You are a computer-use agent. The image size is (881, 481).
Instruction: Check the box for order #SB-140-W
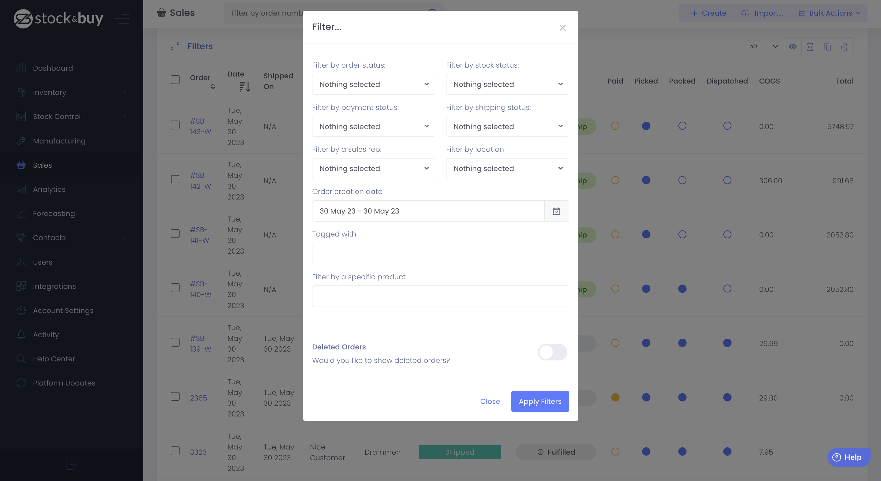click(175, 288)
